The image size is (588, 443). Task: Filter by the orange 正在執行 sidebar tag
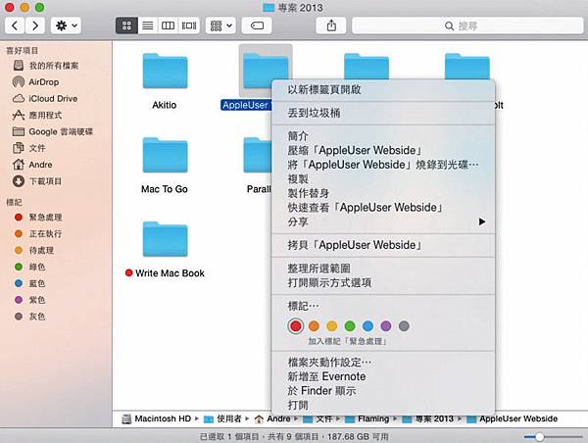tap(38, 233)
